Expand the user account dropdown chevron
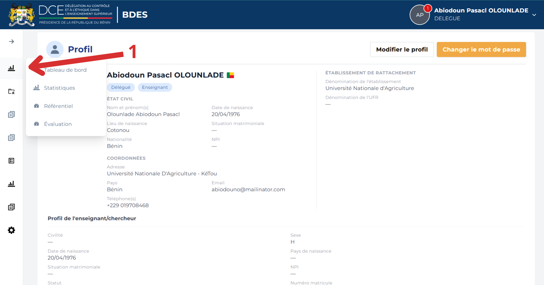The width and height of the screenshot is (544, 285). 534,15
